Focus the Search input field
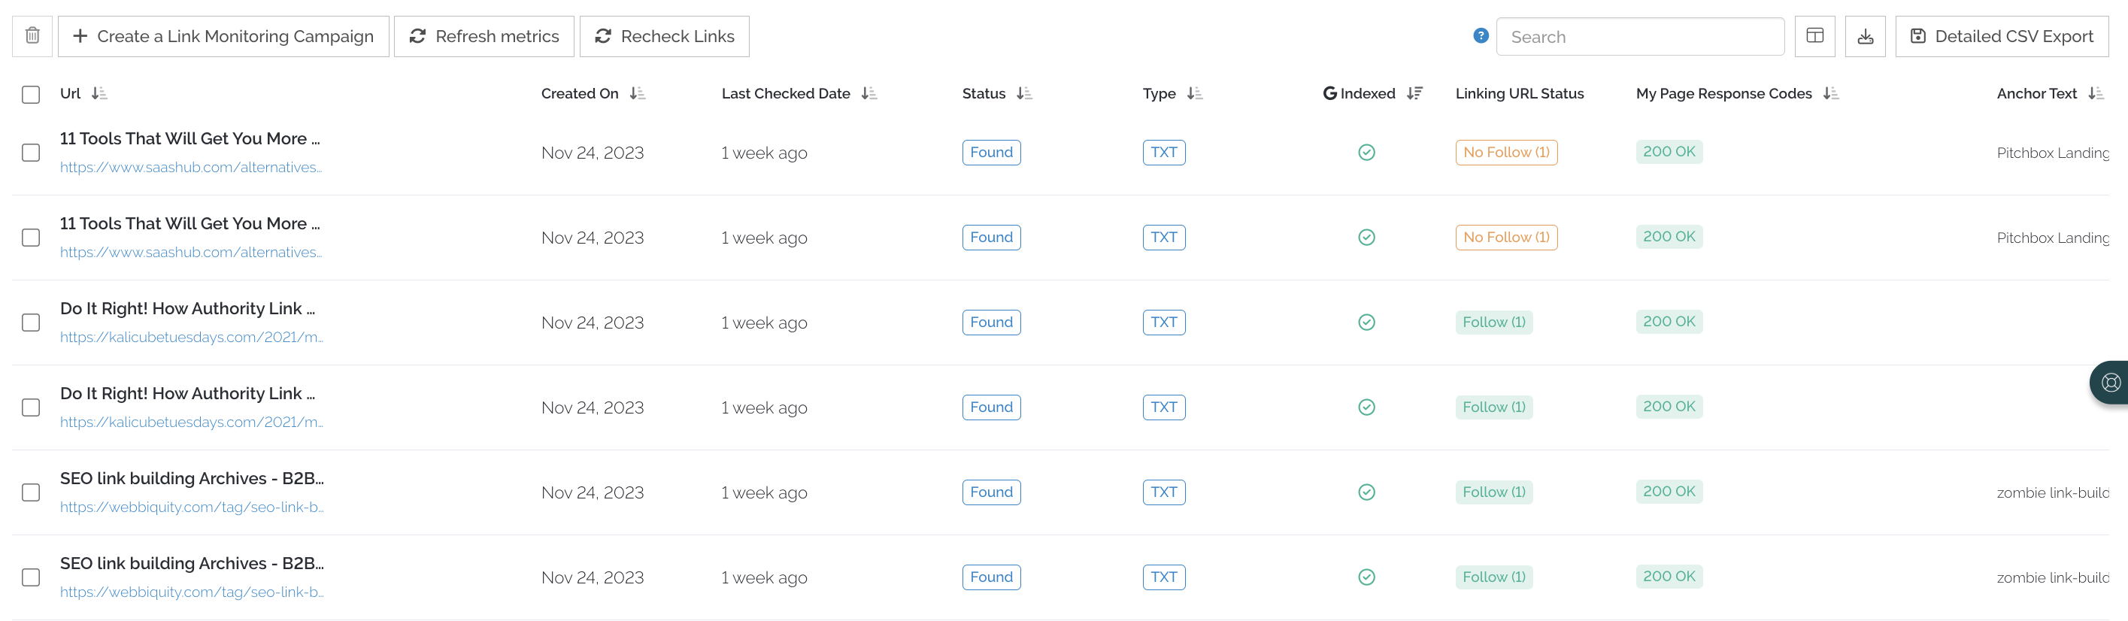The height and width of the screenshot is (621, 2128). (1639, 37)
